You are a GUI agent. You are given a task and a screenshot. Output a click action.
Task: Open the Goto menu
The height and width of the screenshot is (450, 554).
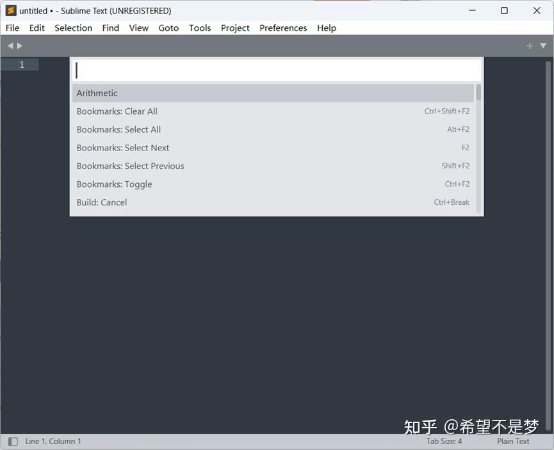point(168,28)
